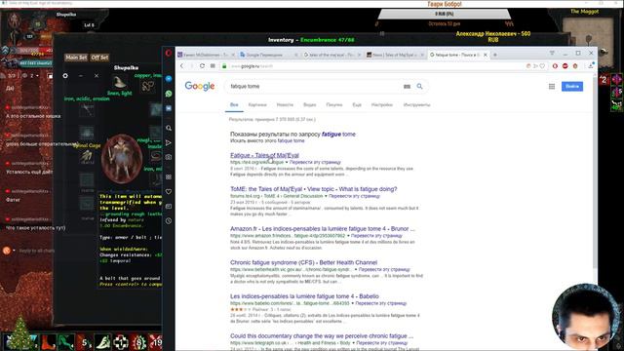Focus the Google search input field
This screenshot has height=351, width=624.
click(x=314, y=87)
